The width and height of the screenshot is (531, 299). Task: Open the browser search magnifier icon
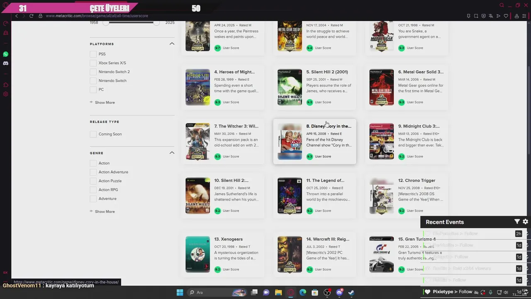pos(502,5)
